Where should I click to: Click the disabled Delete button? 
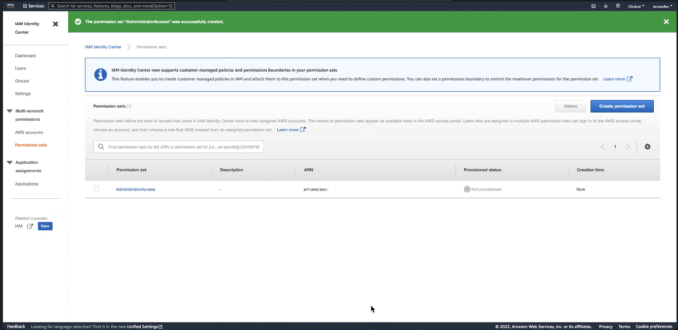(570, 106)
